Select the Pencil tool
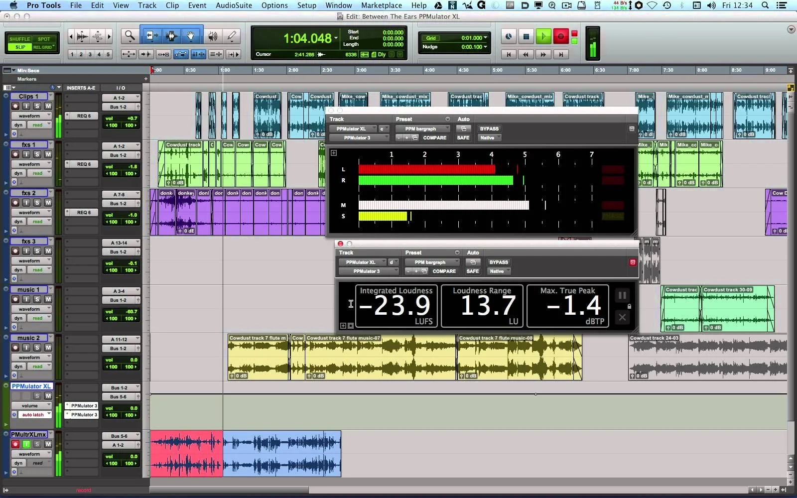The image size is (797, 498). click(232, 36)
